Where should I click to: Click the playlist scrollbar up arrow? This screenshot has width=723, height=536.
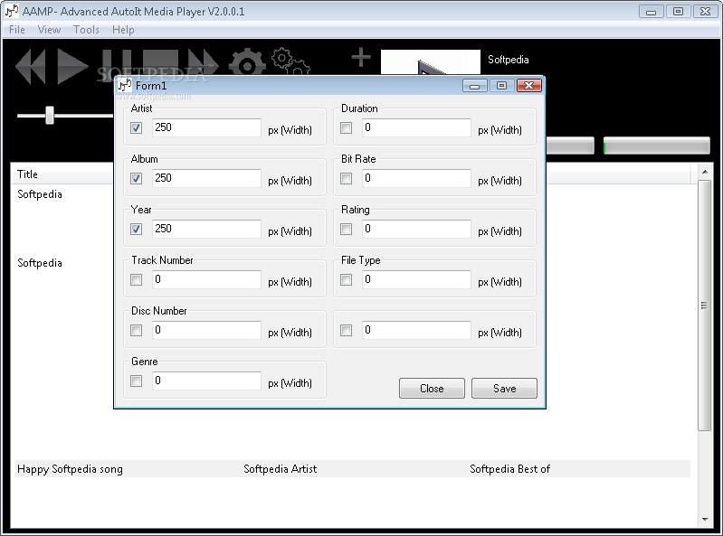click(x=705, y=172)
